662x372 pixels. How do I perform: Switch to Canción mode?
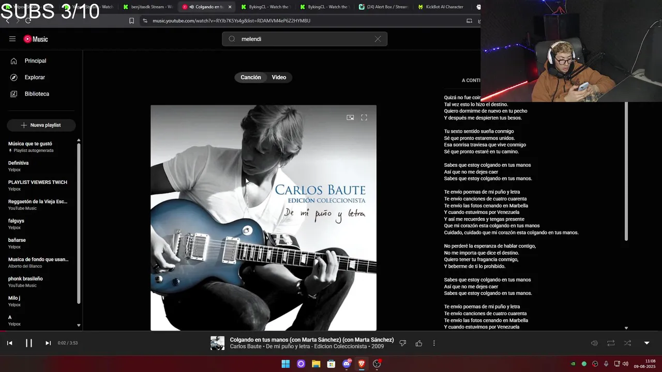pyautogui.click(x=251, y=78)
